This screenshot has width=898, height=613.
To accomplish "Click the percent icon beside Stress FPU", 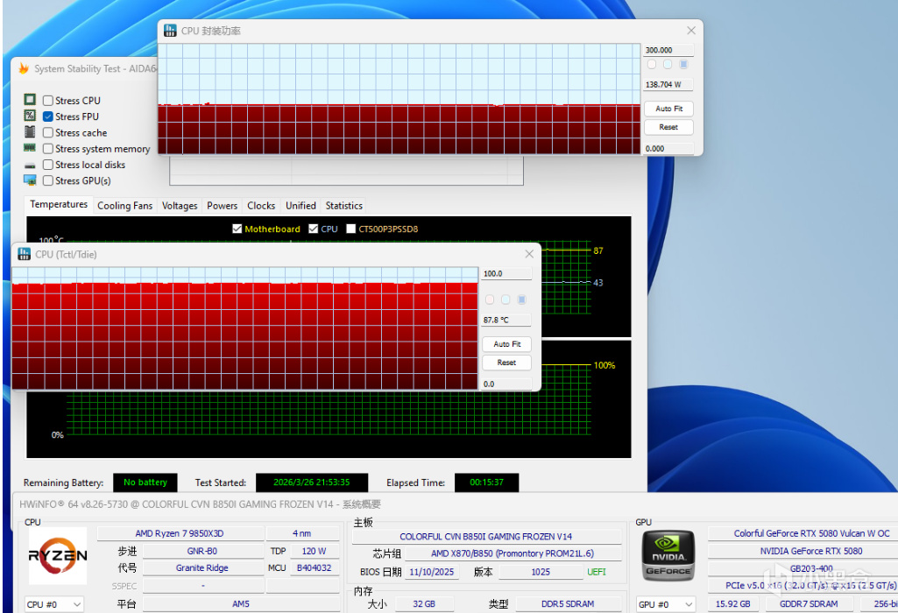I will [x=30, y=116].
